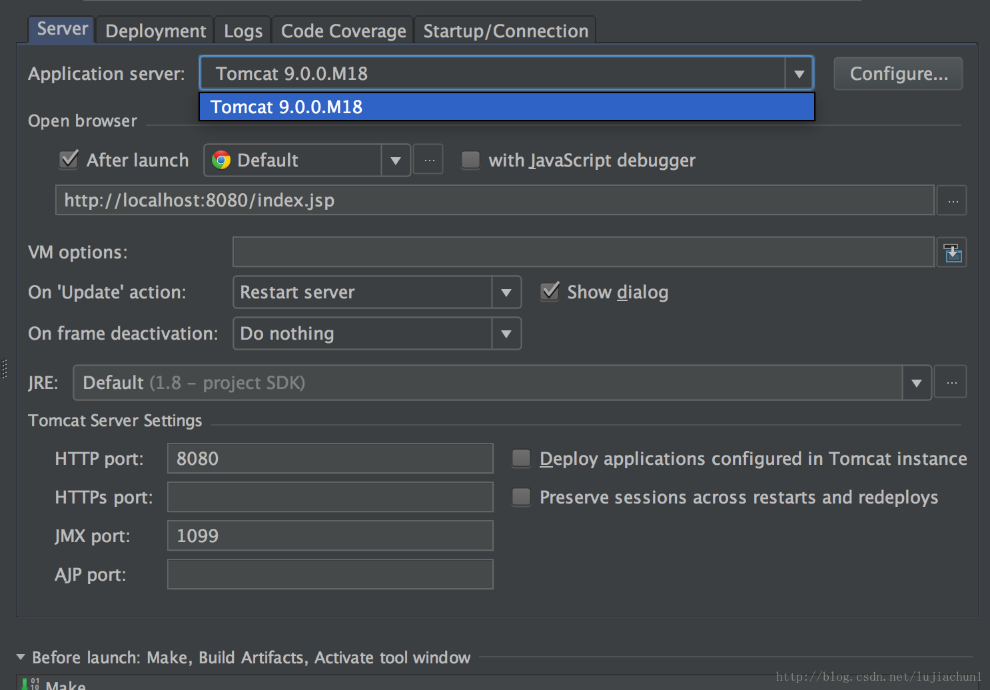Open the Do nothing dropdown
Screen dimensions: 990x690
pyautogui.click(x=376, y=334)
